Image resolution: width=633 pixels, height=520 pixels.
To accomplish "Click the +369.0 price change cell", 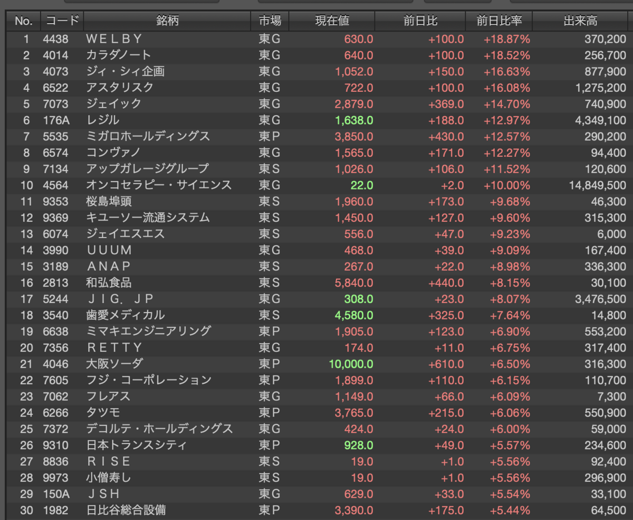I will coord(446,104).
